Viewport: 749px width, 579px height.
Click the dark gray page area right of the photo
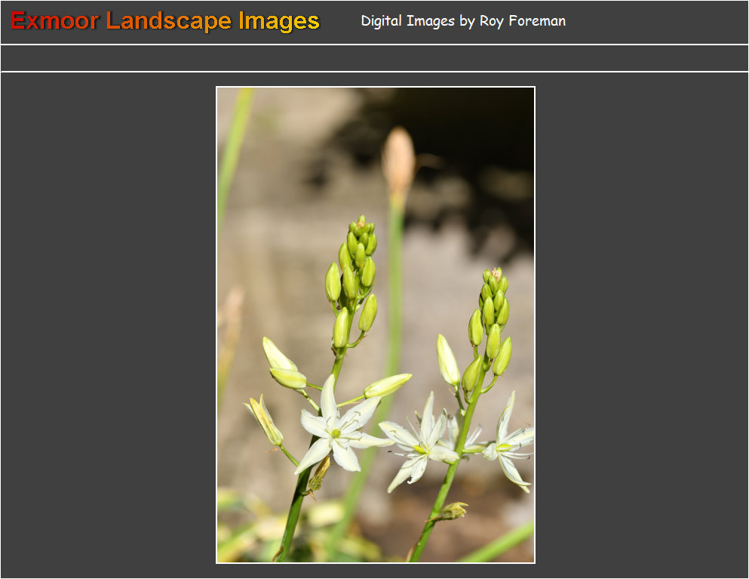[641, 325]
